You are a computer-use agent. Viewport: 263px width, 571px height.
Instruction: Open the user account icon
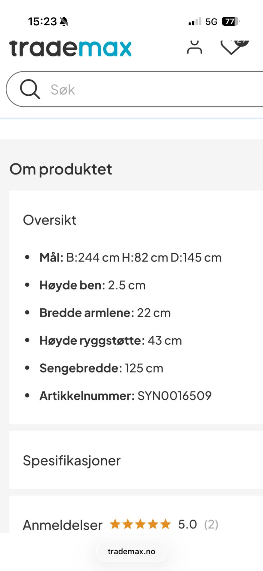[194, 46]
